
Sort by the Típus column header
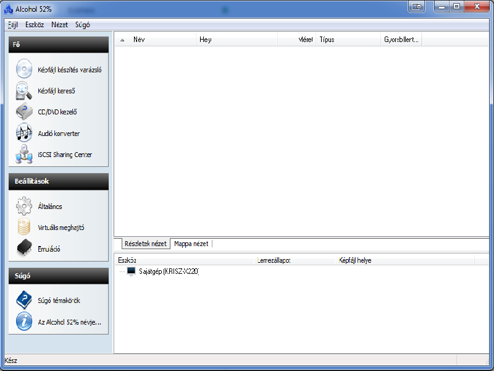click(x=348, y=40)
